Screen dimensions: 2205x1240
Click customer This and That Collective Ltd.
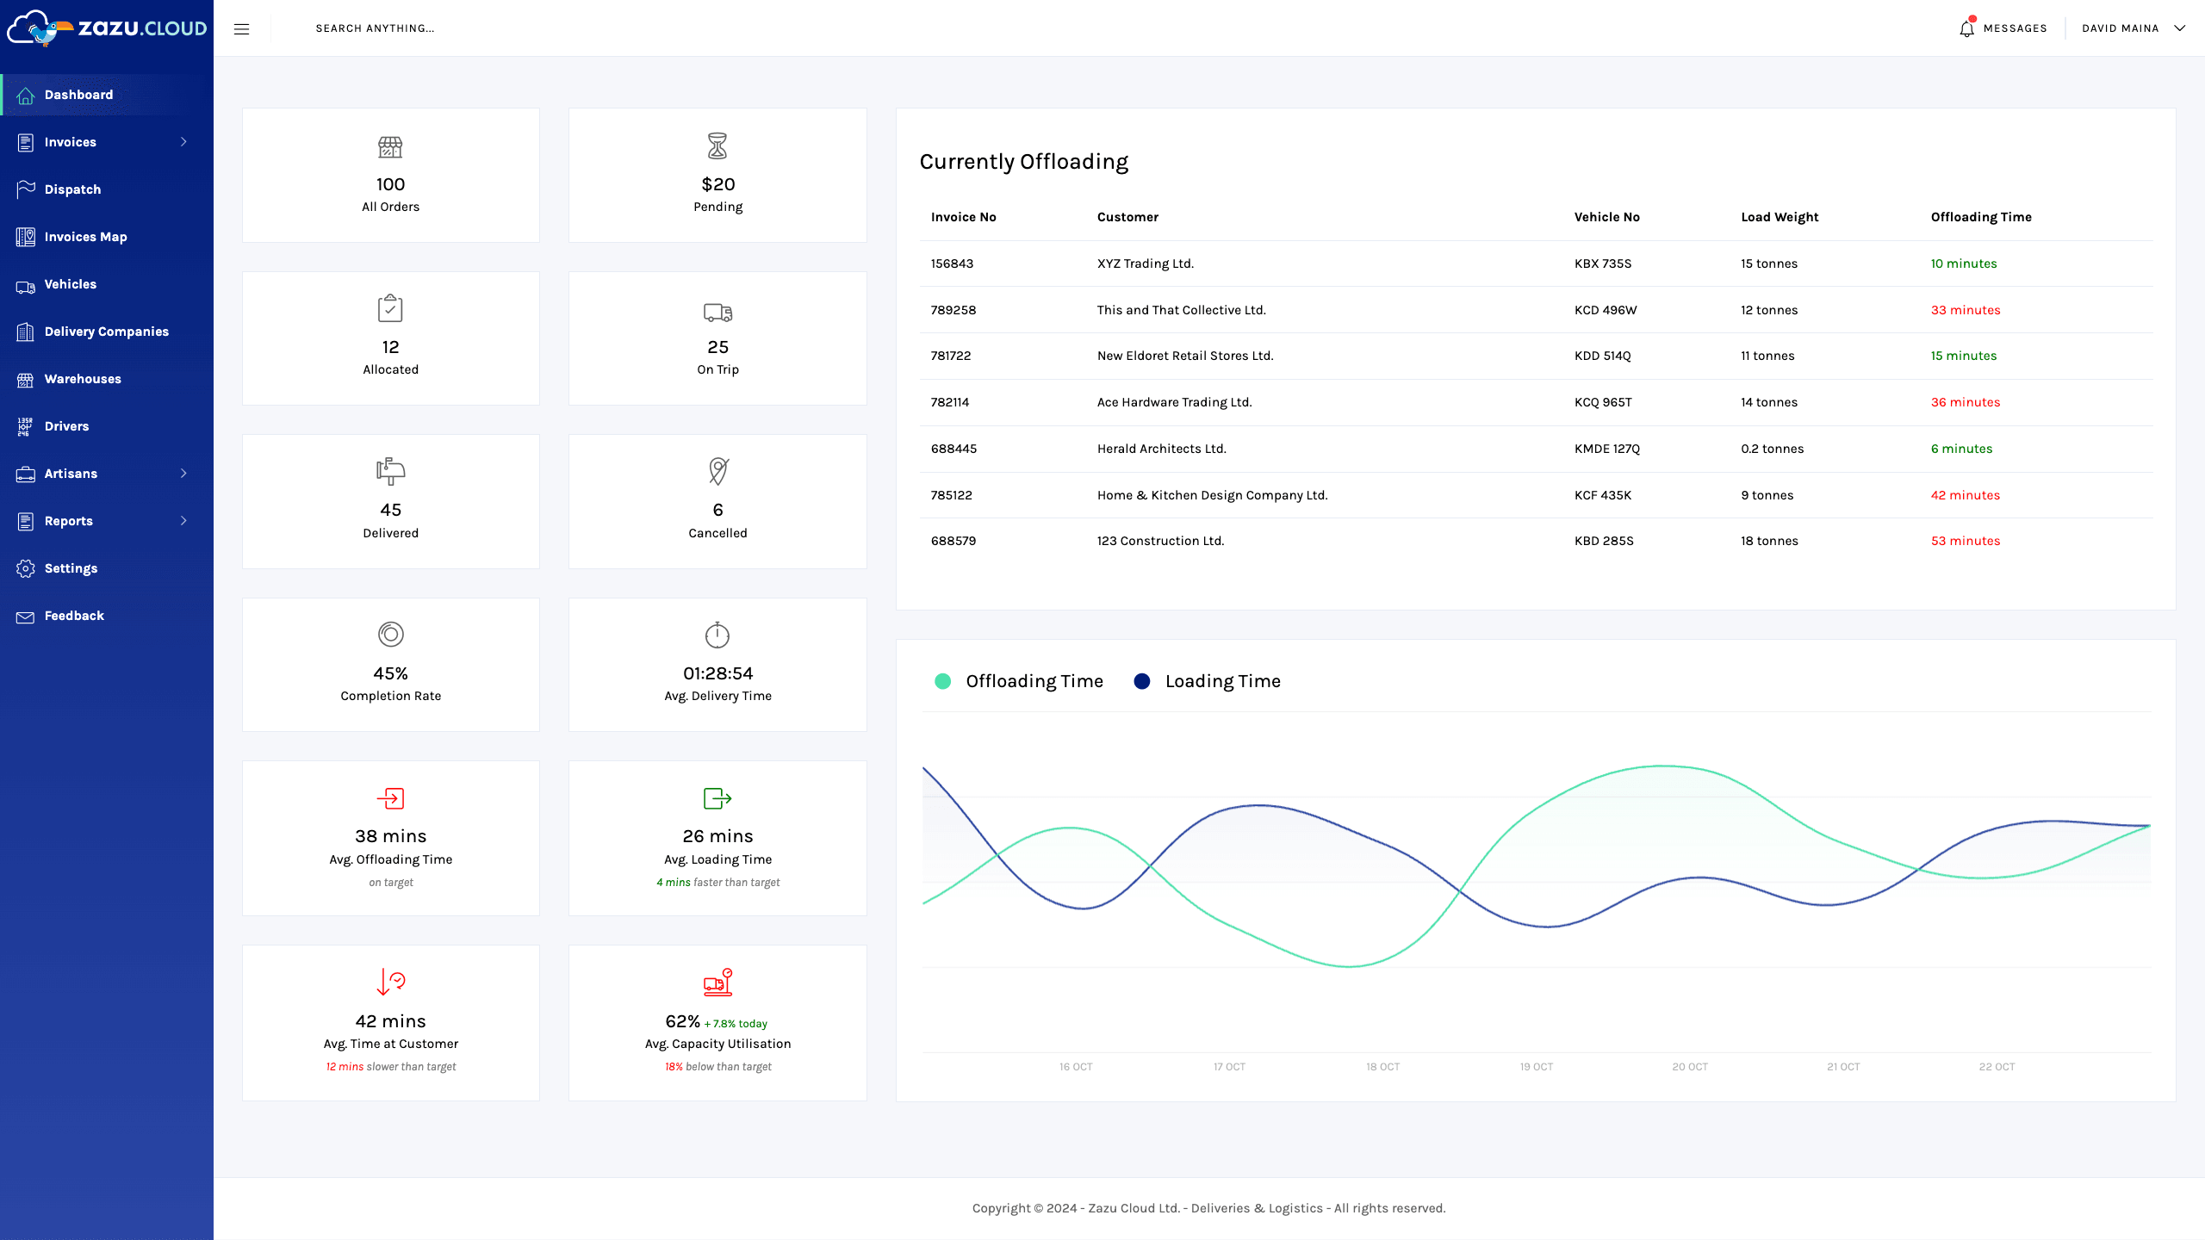tap(1181, 310)
